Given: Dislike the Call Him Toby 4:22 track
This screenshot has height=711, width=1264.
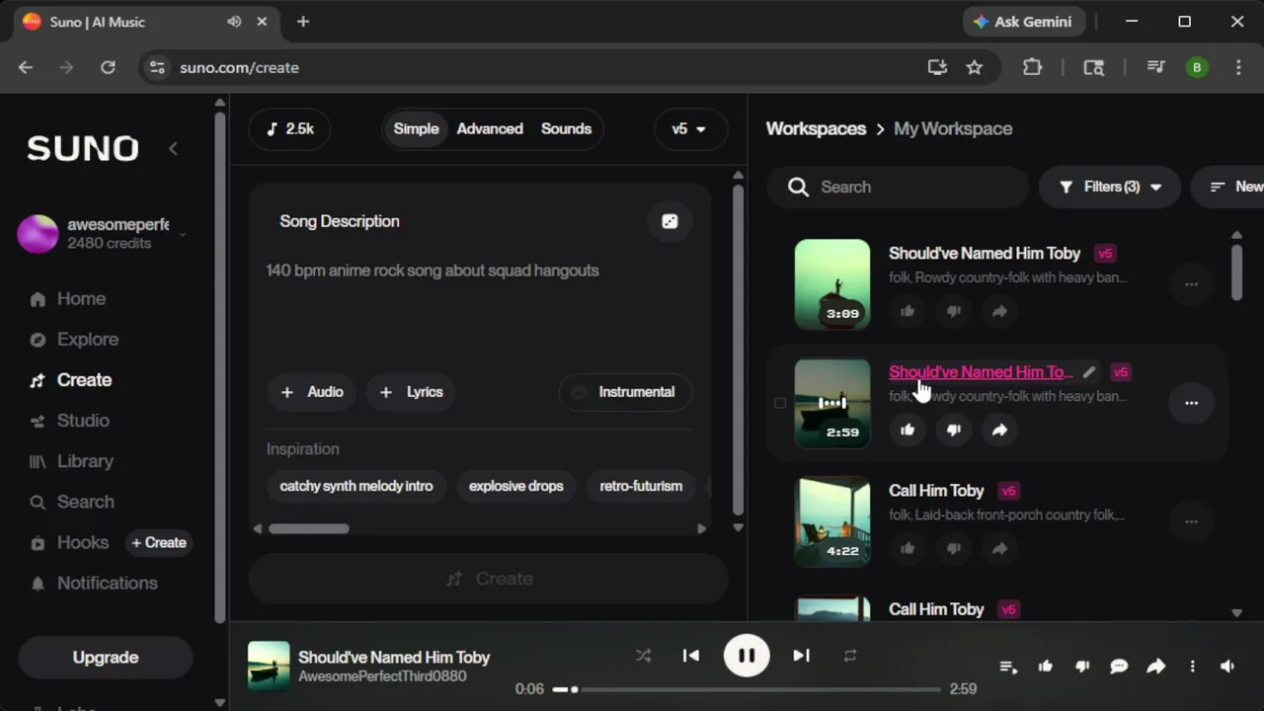Looking at the screenshot, I should (x=954, y=548).
